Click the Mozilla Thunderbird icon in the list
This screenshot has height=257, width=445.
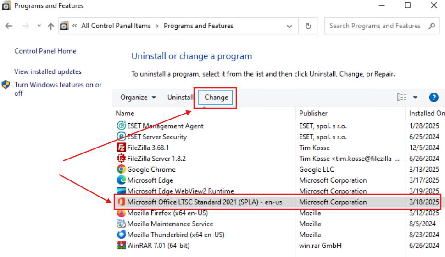click(x=121, y=235)
